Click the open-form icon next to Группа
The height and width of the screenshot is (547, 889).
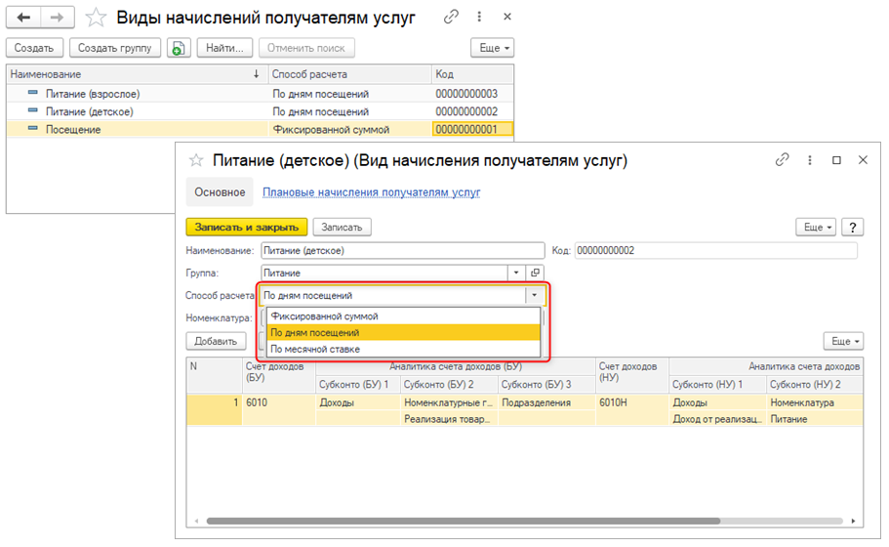[x=535, y=273]
